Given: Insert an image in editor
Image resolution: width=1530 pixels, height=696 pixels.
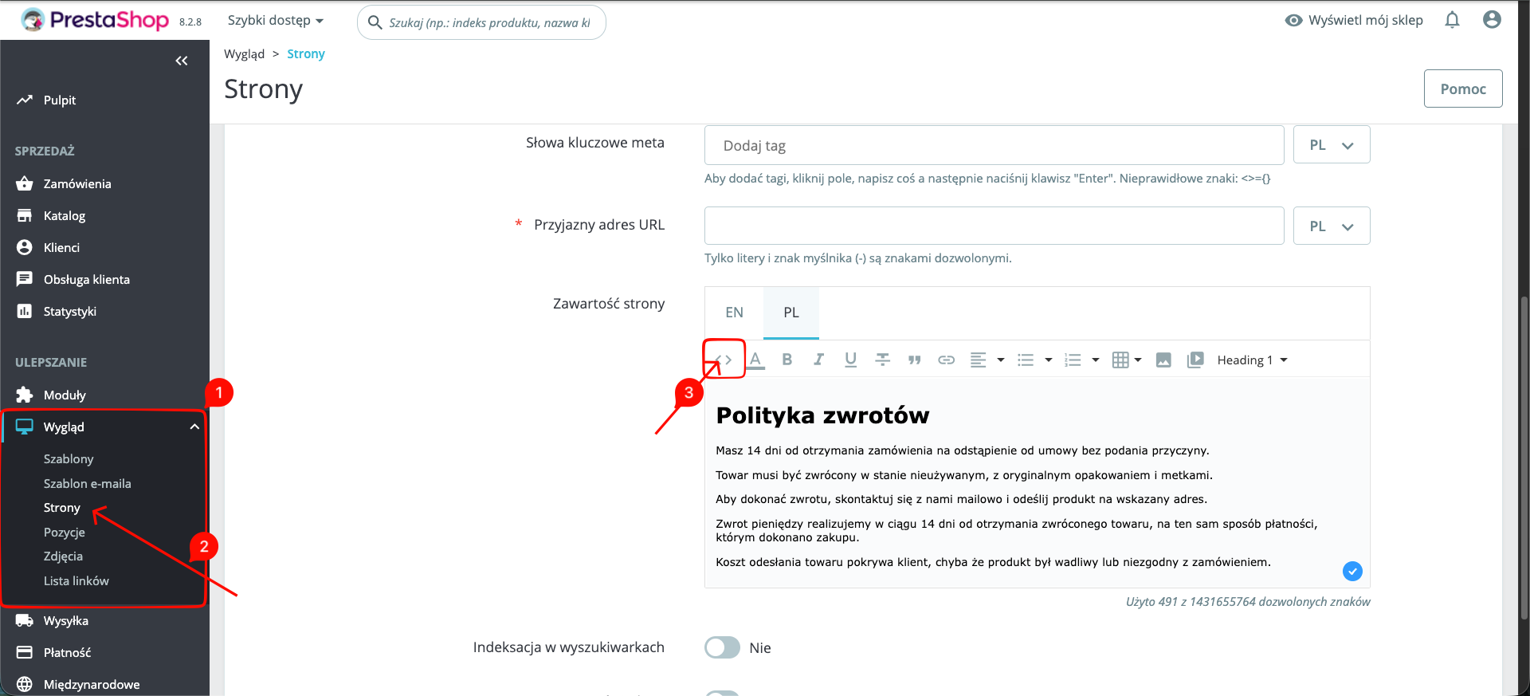Looking at the screenshot, I should tap(1163, 360).
